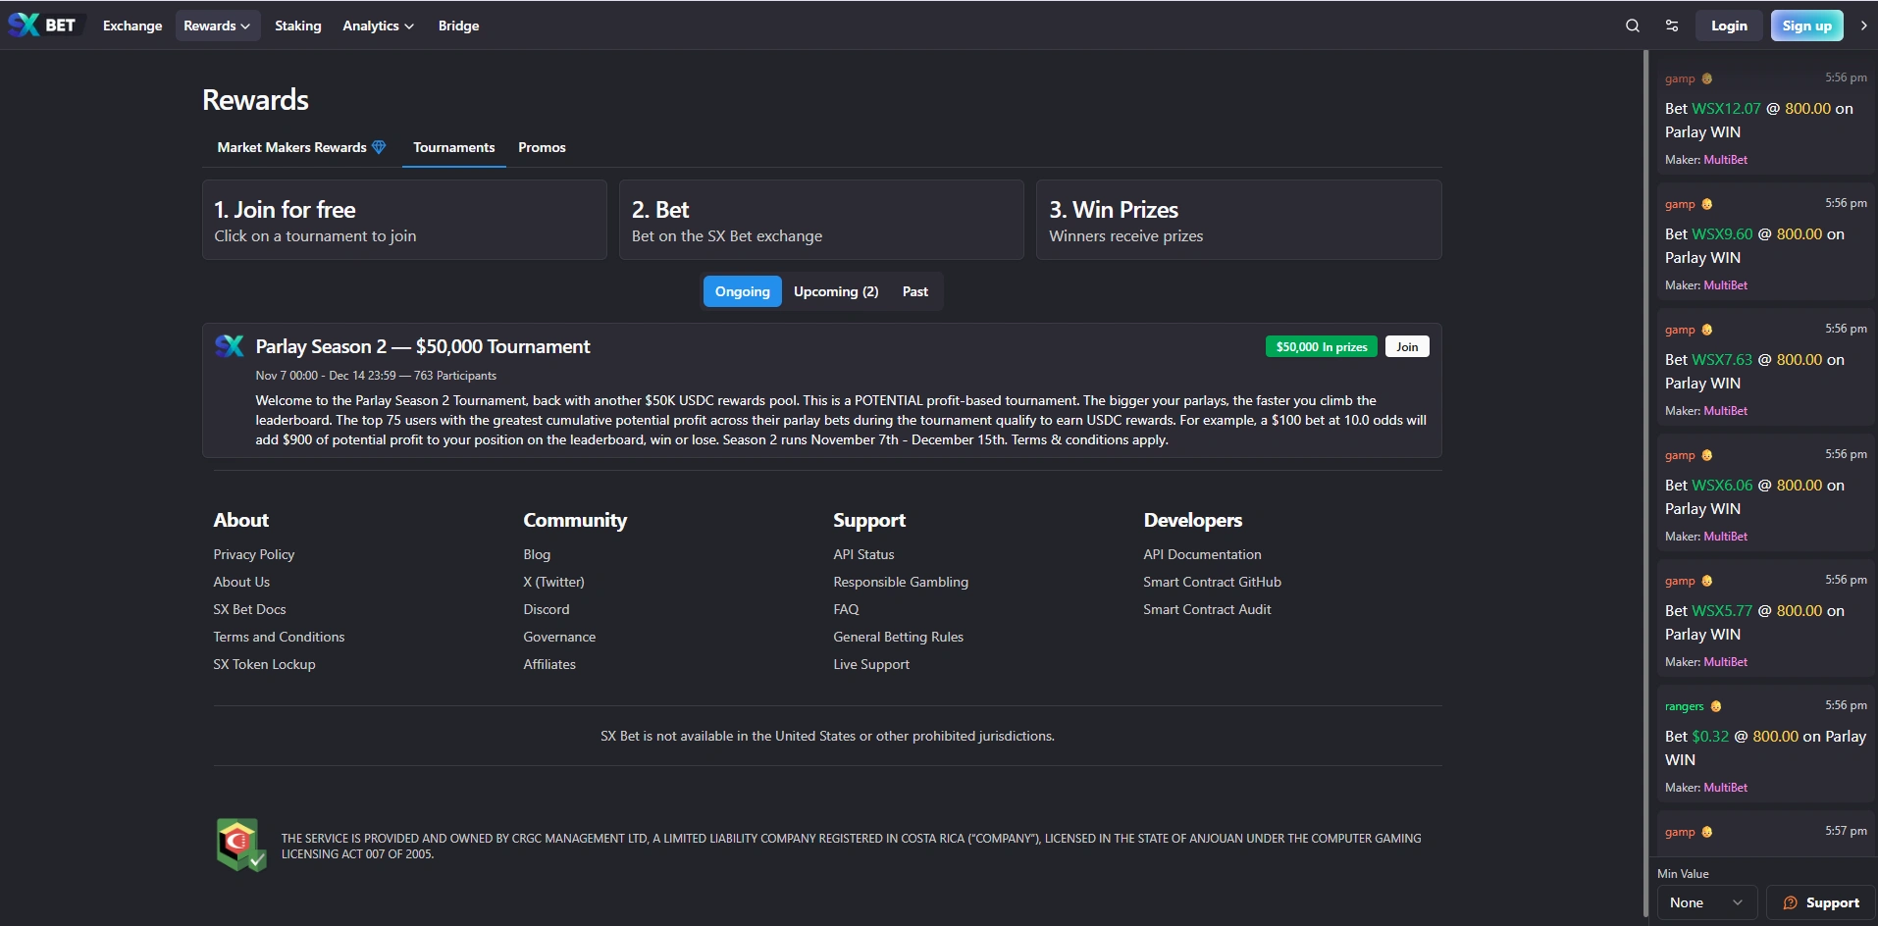Expand the Analytics dropdown menu
Viewport: 1878px width, 926px height.
pos(378,26)
